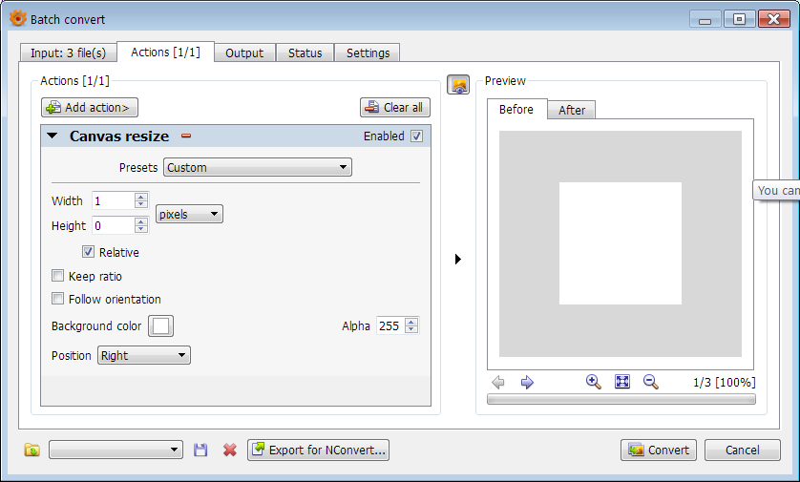Open the Background color swatch
This screenshot has width=800, height=482.
[160, 325]
